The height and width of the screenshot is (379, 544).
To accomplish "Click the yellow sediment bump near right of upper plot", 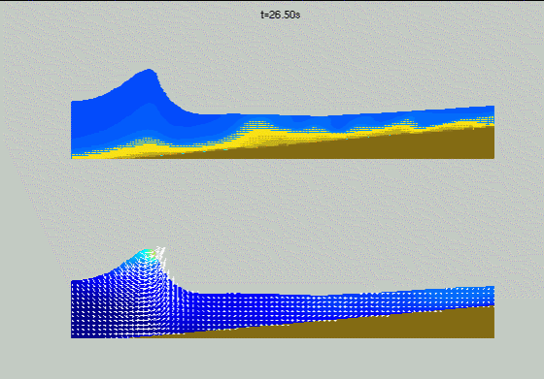I will coord(405,124).
